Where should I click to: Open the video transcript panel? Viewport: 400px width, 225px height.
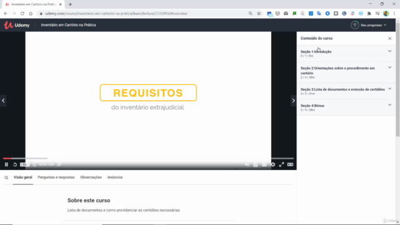tap(256, 164)
